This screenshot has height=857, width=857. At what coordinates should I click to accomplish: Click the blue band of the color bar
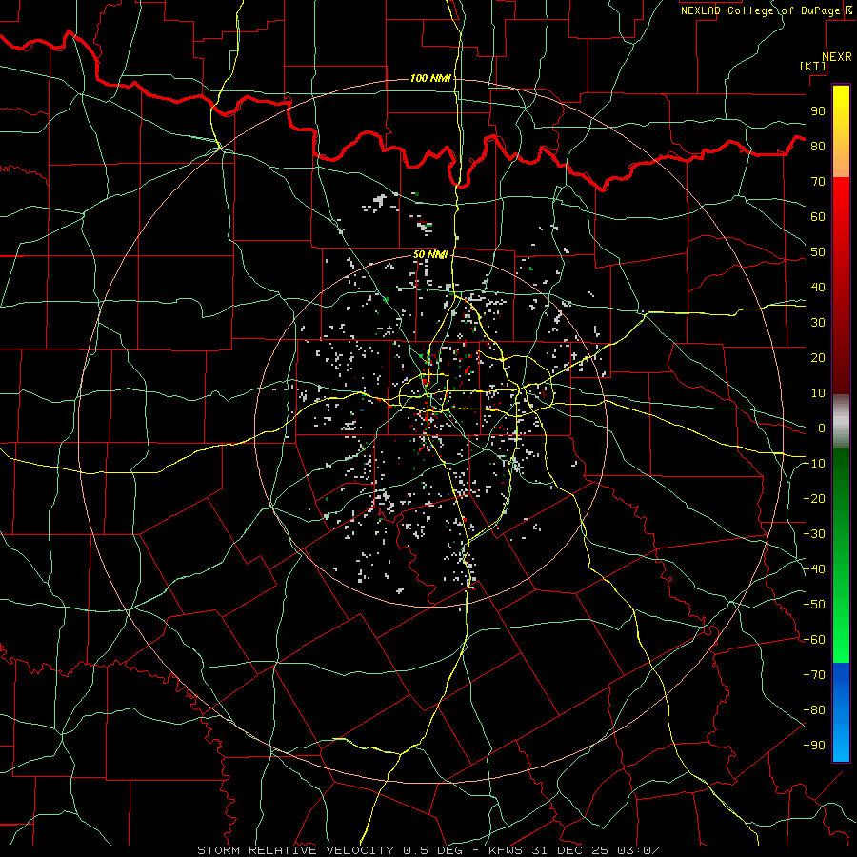point(841,712)
